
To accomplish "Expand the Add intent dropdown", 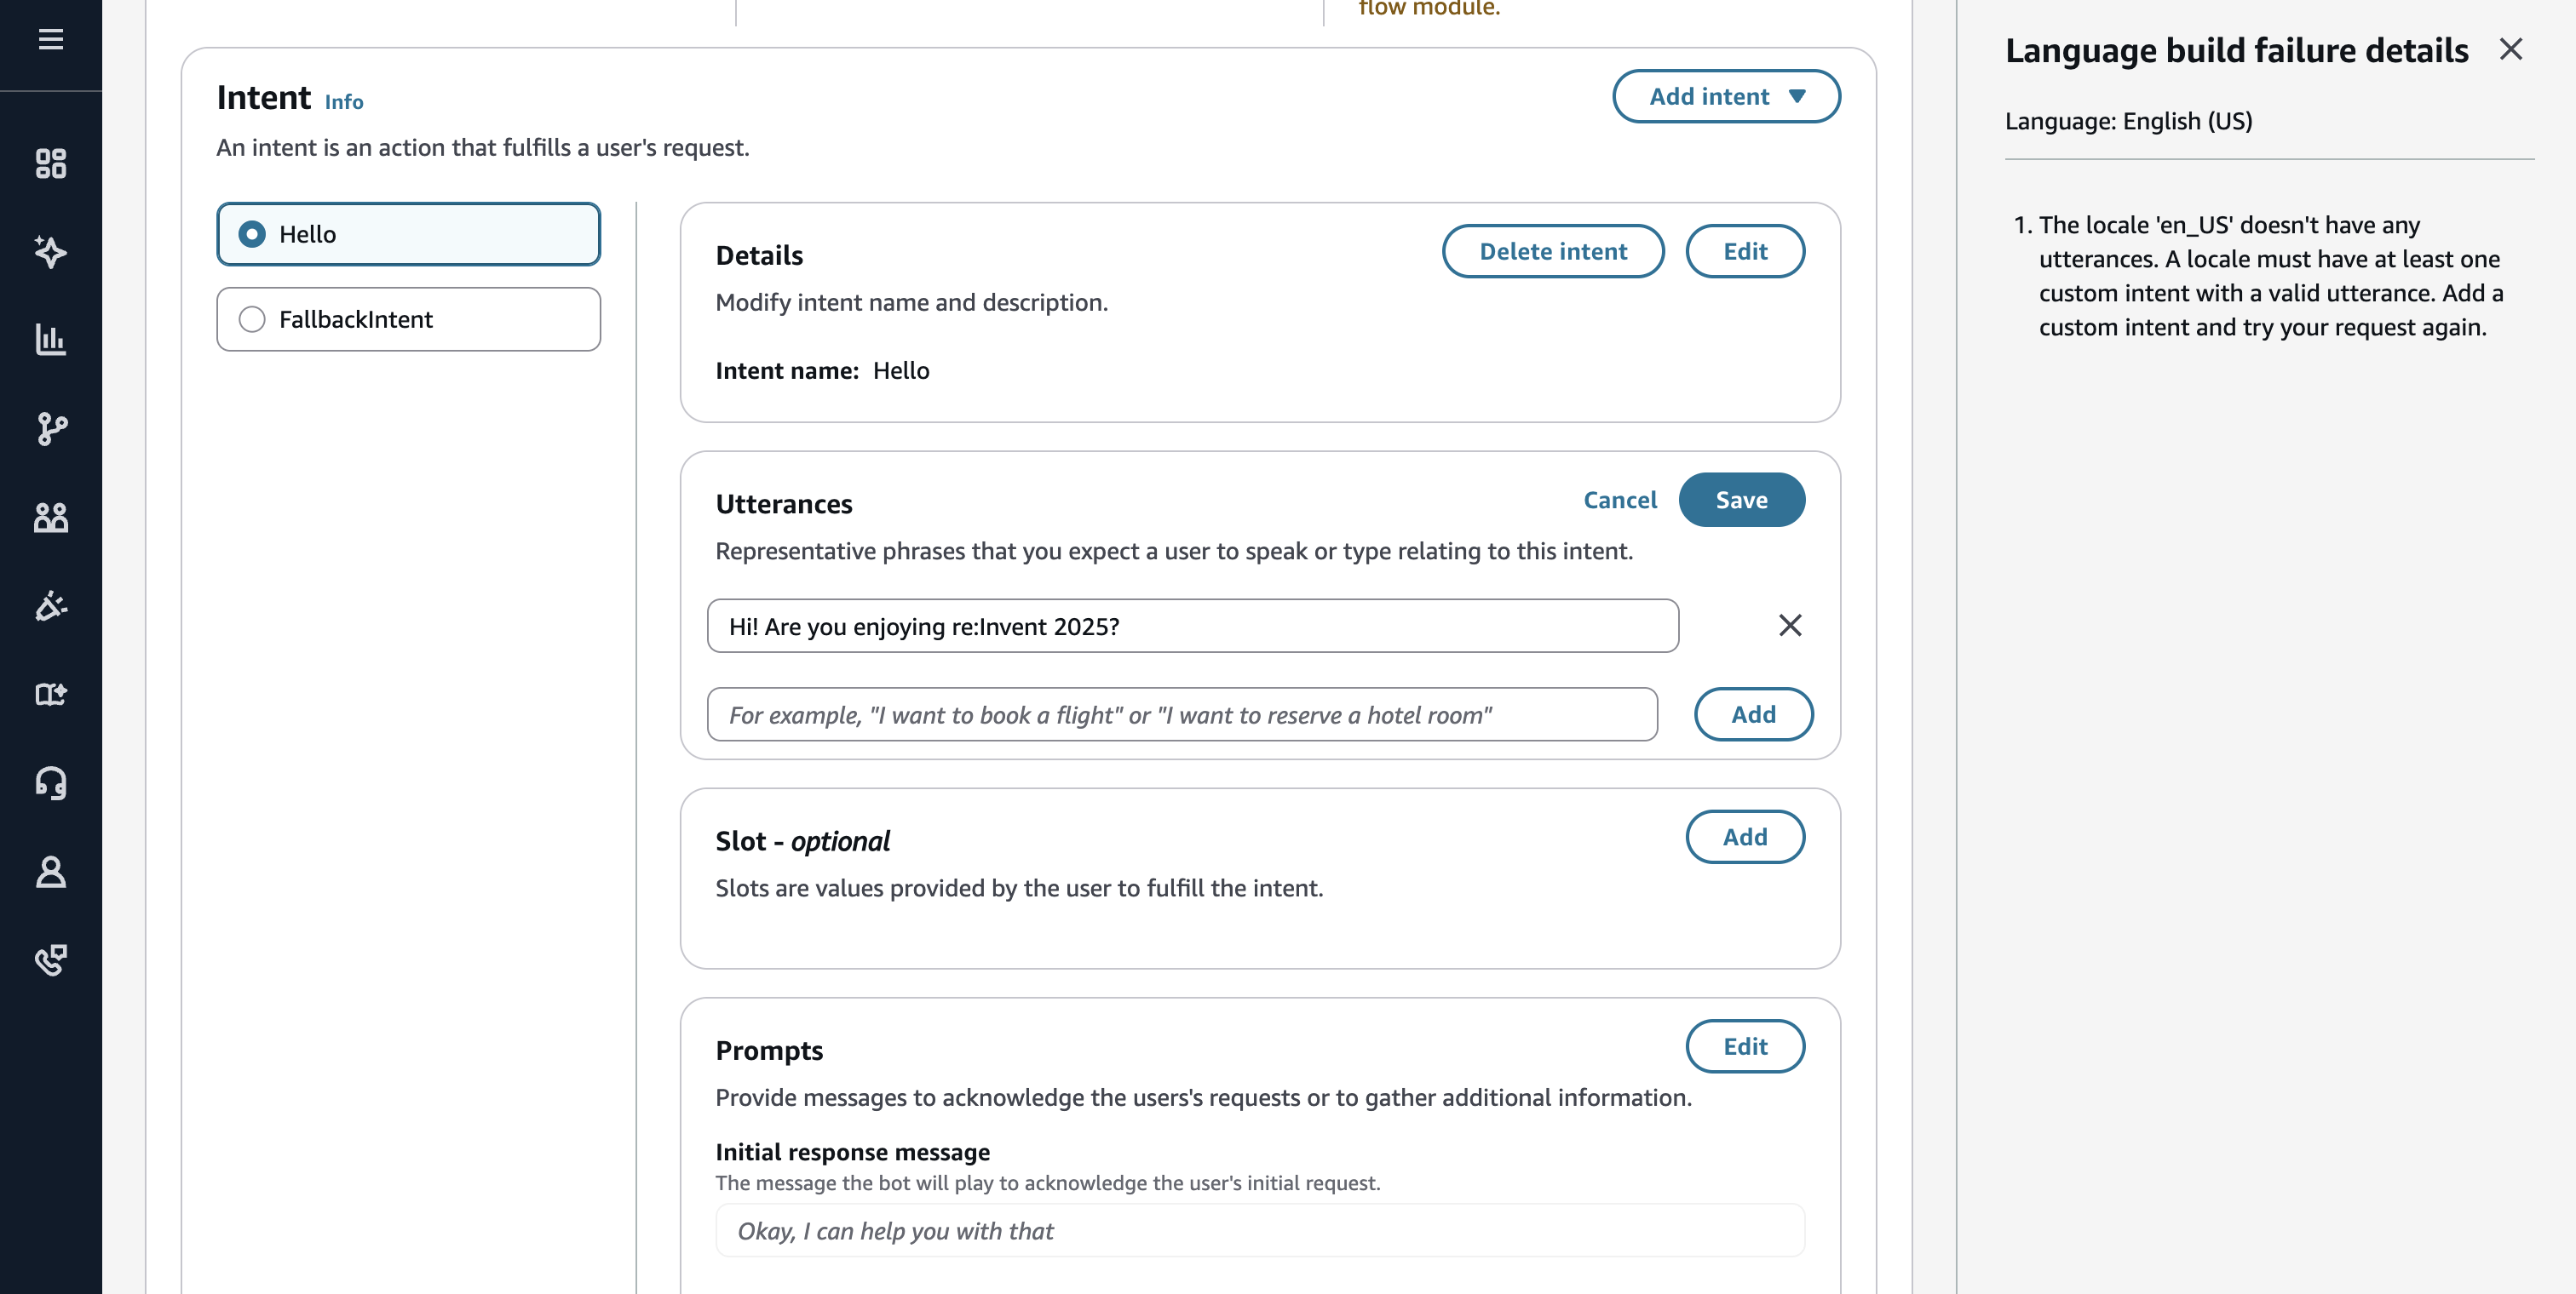I will pyautogui.click(x=1725, y=97).
